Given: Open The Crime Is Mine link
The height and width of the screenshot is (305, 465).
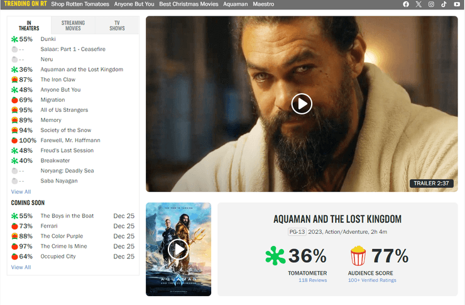Looking at the screenshot, I should click(x=63, y=247).
